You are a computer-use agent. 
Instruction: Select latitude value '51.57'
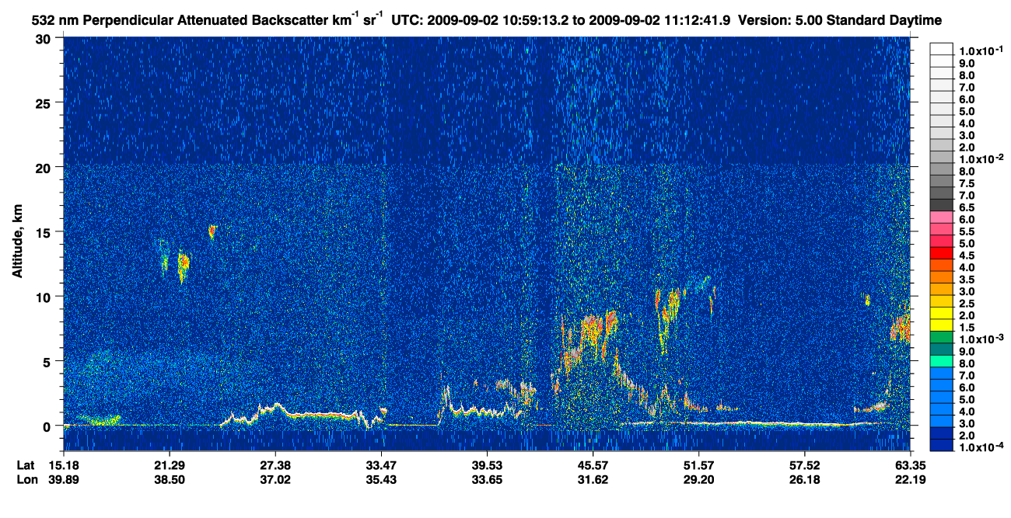click(x=698, y=464)
